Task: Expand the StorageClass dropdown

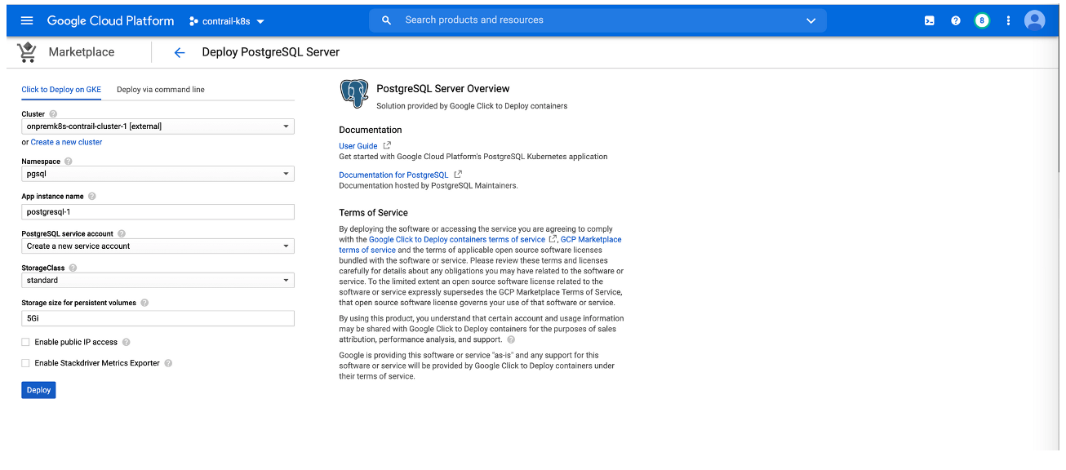Action: tap(158, 281)
